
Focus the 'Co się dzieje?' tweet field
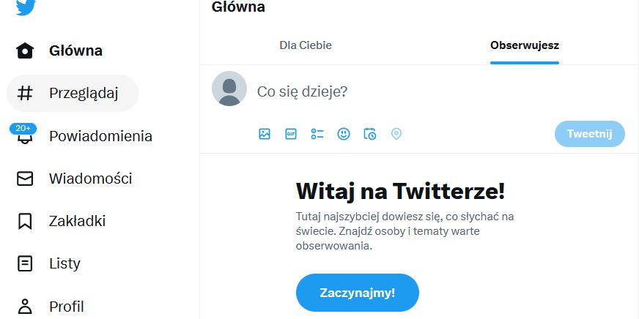point(403,92)
